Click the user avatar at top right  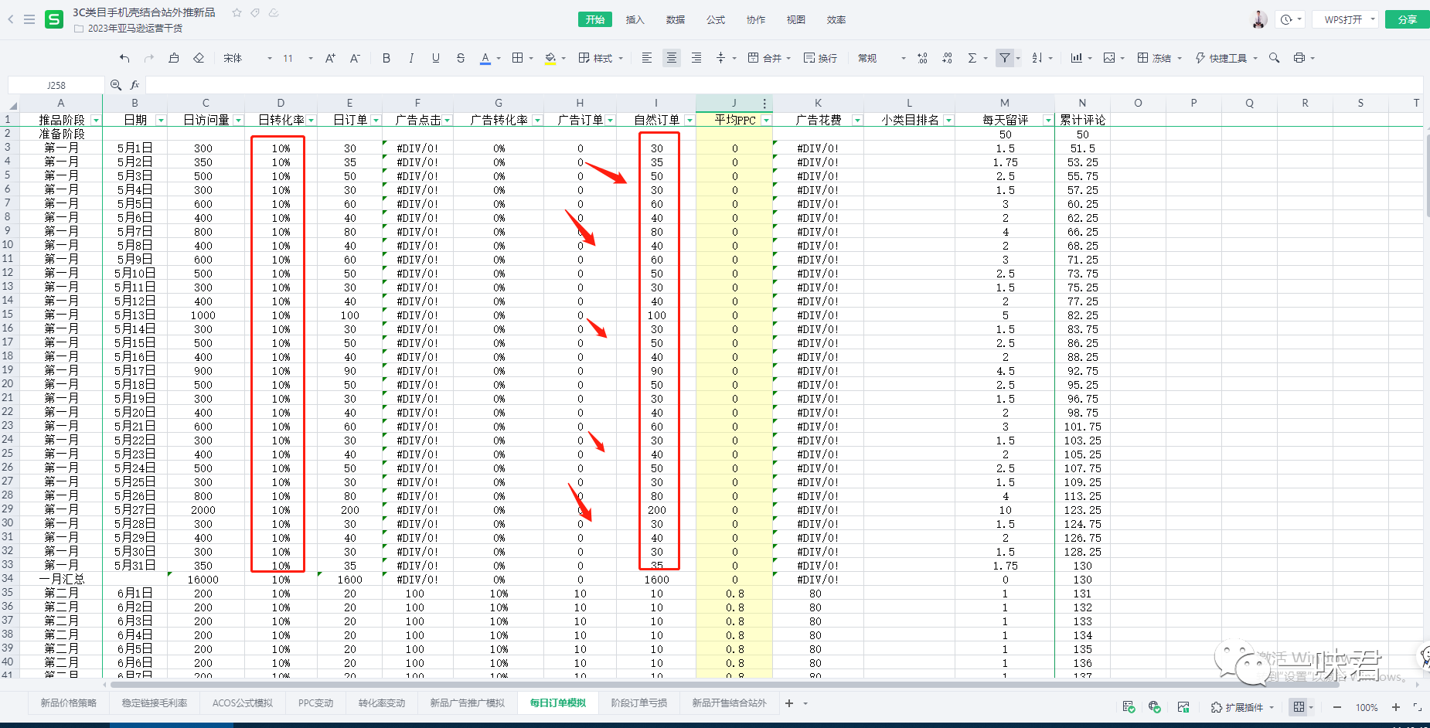coord(1259,19)
